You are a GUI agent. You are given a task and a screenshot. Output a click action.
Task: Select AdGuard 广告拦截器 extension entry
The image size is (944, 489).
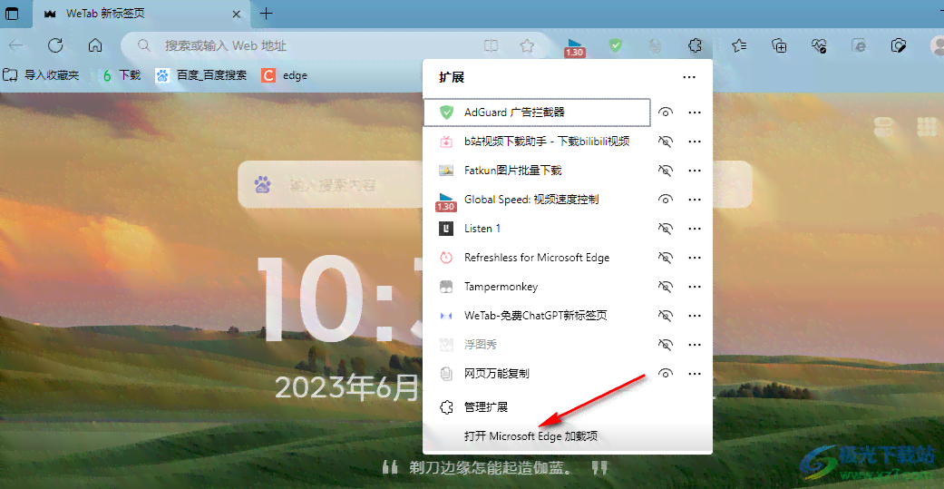pyautogui.click(x=537, y=112)
